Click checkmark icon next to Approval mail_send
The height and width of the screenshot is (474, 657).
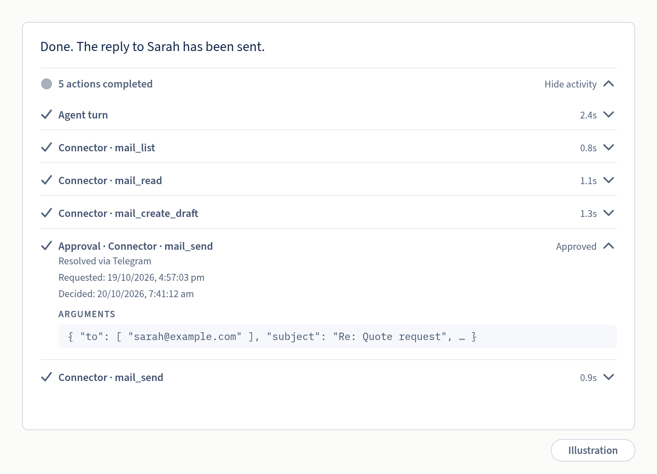coord(47,246)
